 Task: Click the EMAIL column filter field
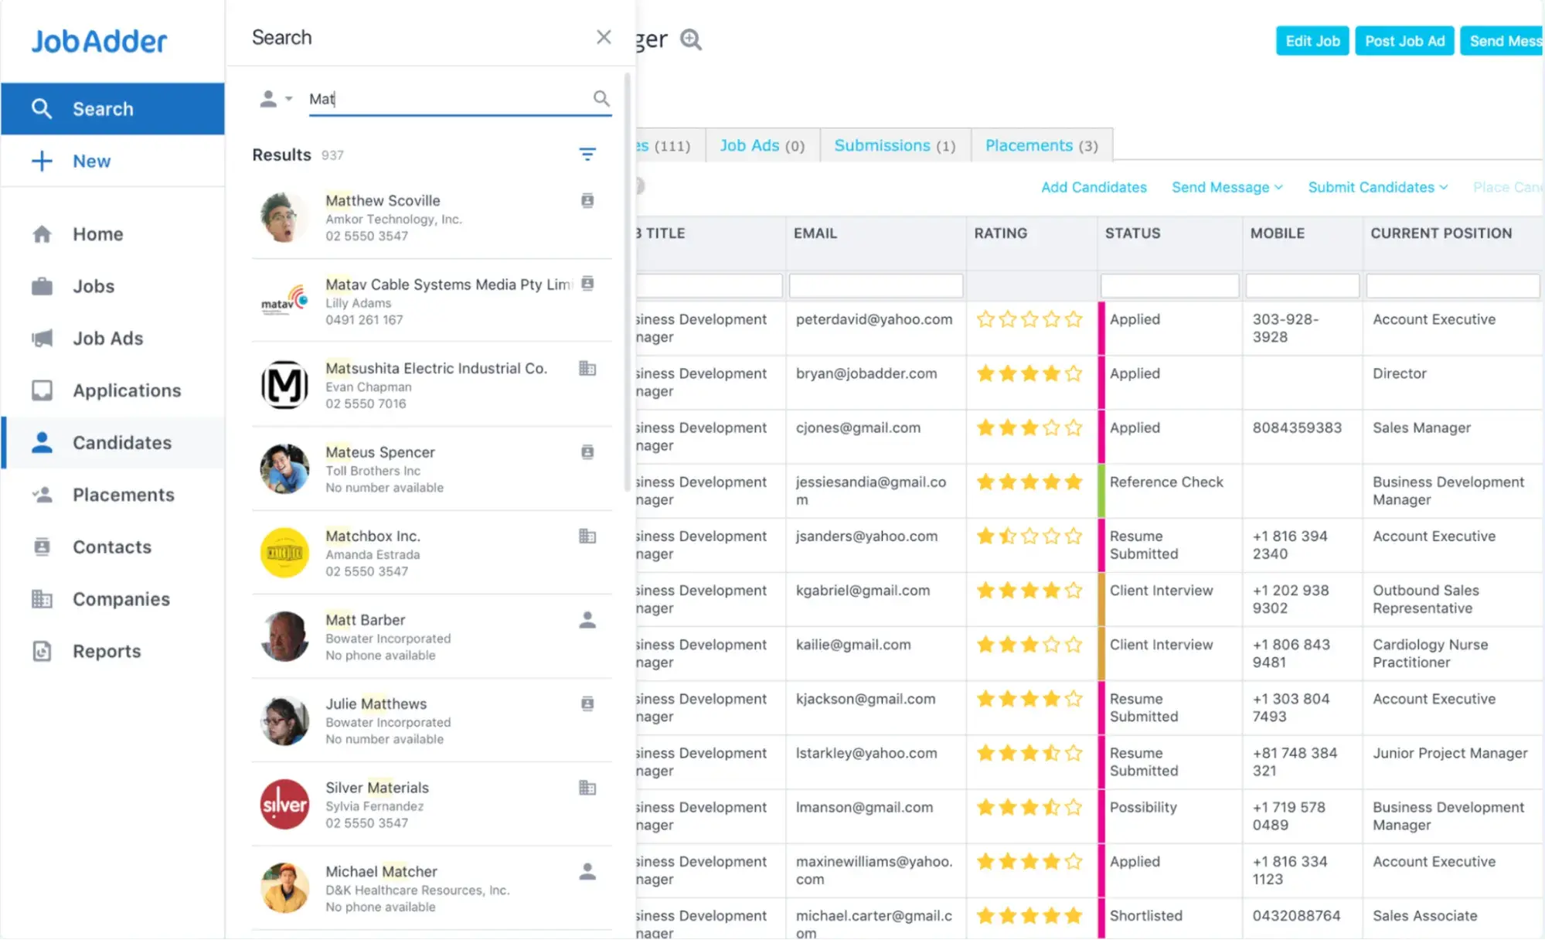click(x=875, y=285)
